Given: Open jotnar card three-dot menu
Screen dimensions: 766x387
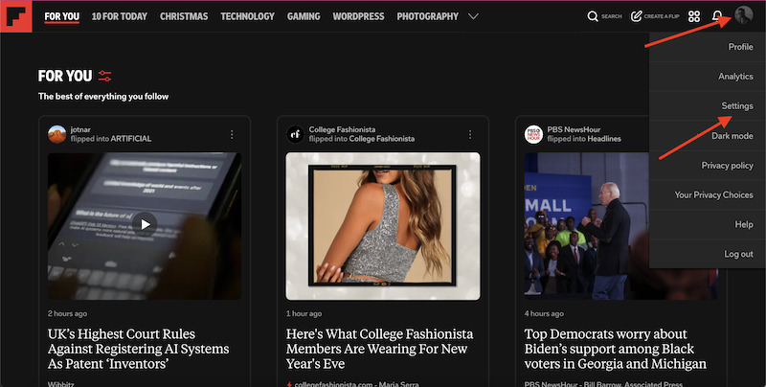Looking at the screenshot, I should click(232, 134).
